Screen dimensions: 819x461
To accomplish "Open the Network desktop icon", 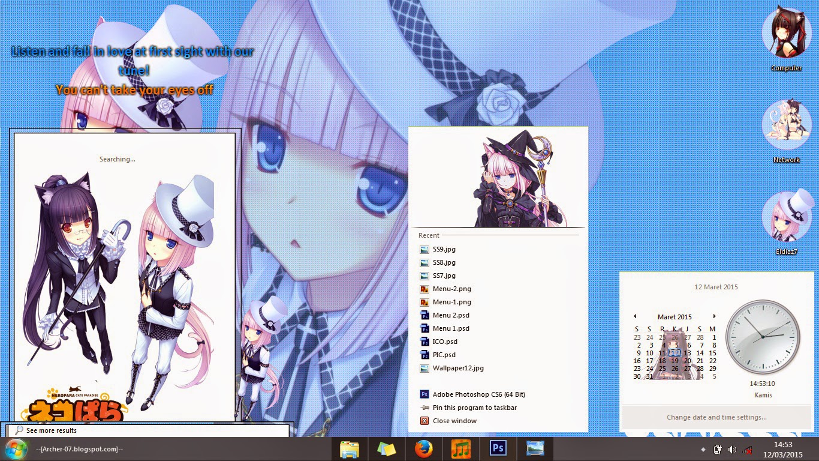I will 786,131.
